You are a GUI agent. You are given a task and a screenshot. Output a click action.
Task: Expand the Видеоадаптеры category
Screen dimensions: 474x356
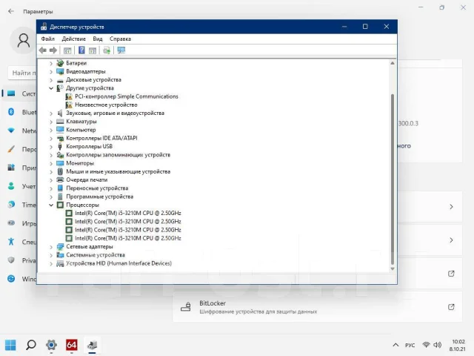51,72
